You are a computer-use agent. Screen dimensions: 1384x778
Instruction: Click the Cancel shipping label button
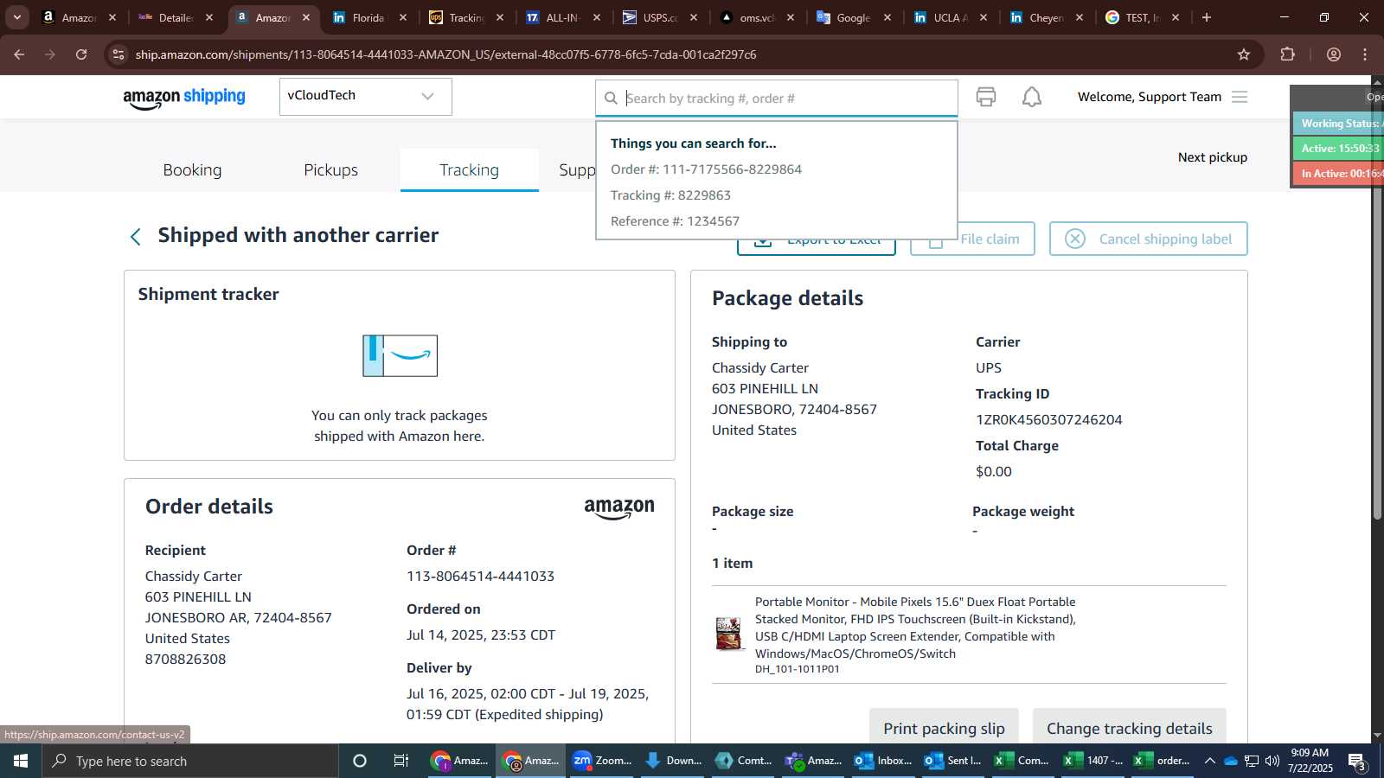pos(1148,239)
